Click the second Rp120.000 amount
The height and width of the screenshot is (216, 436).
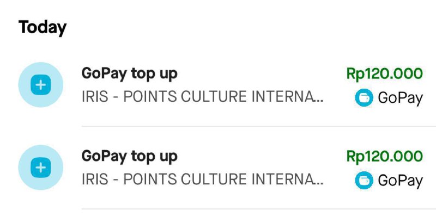pyautogui.click(x=385, y=157)
